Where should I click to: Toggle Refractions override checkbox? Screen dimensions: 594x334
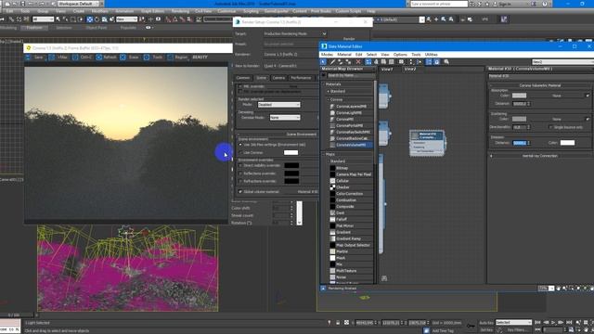pyautogui.click(x=240, y=182)
